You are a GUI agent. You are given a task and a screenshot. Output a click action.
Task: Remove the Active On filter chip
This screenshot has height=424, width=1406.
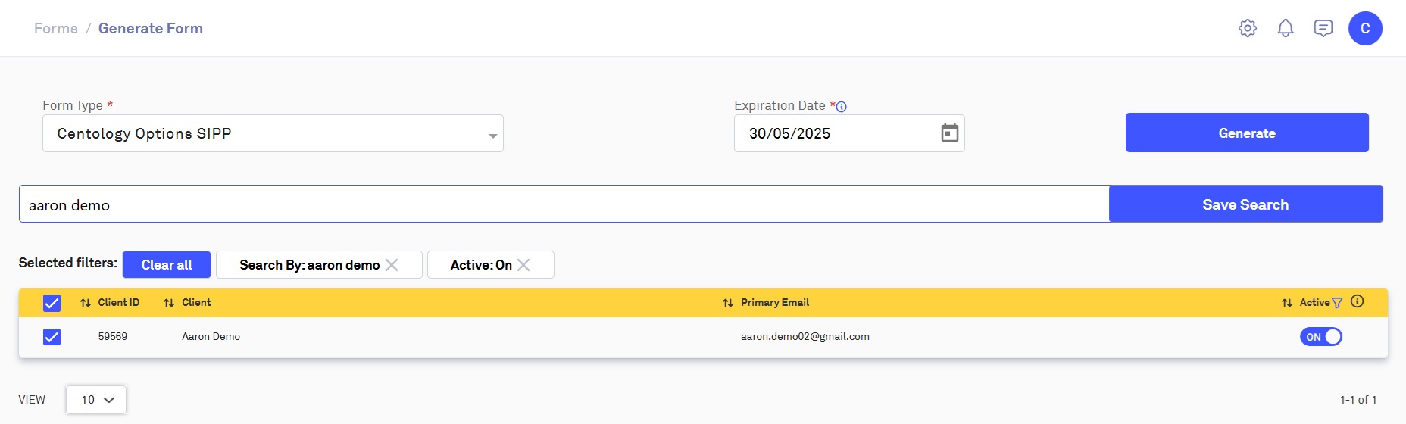click(x=523, y=265)
